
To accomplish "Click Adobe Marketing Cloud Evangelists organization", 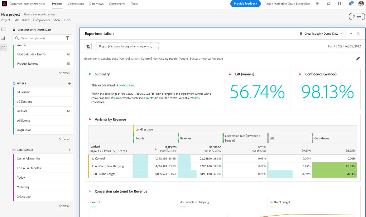I will coord(287,4).
